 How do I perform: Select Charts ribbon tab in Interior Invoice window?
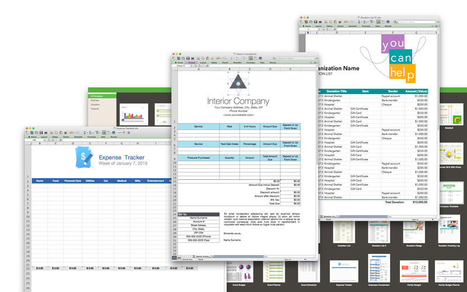pyautogui.click(x=225, y=62)
